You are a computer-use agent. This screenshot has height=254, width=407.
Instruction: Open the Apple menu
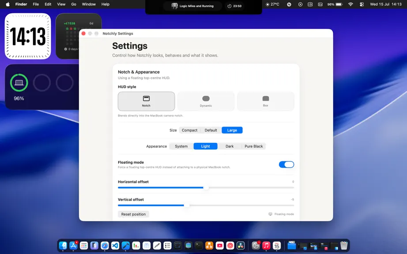click(8, 4)
